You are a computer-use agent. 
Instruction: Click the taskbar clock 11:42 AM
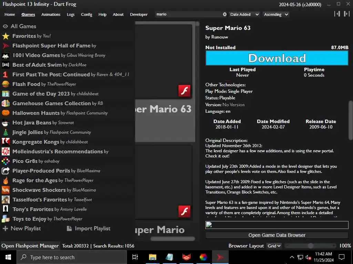coord(323,254)
